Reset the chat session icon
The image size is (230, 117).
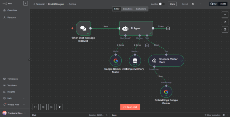[107, 115]
